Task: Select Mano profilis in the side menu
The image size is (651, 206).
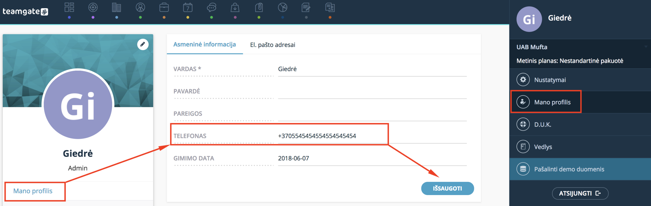Action: coord(580,102)
